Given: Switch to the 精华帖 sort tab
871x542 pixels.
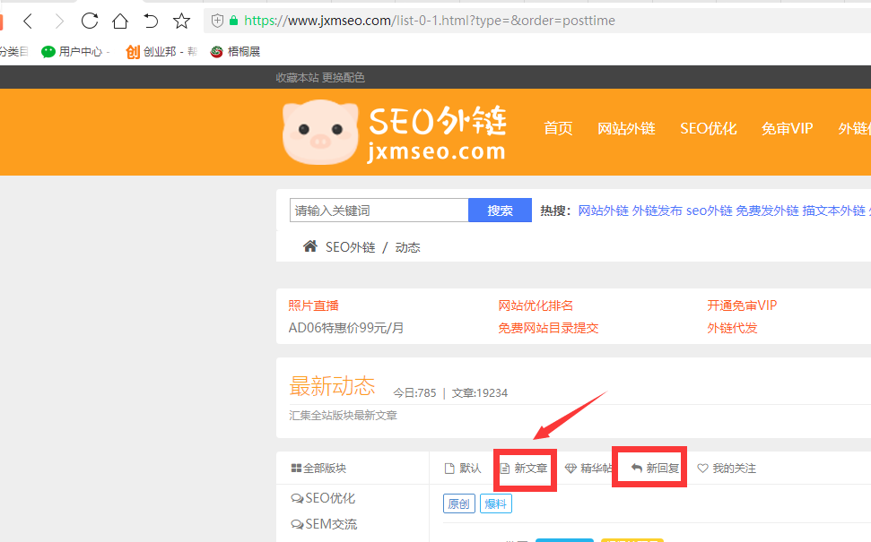Looking at the screenshot, I should [588, 469].
